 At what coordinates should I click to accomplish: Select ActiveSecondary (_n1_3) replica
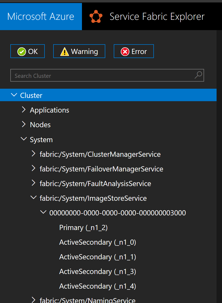pyautogui.click(x=97, y=272)
